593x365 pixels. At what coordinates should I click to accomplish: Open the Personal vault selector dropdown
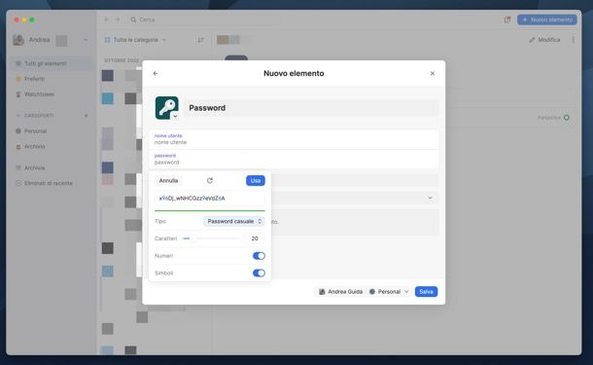[x=389, y=292]
